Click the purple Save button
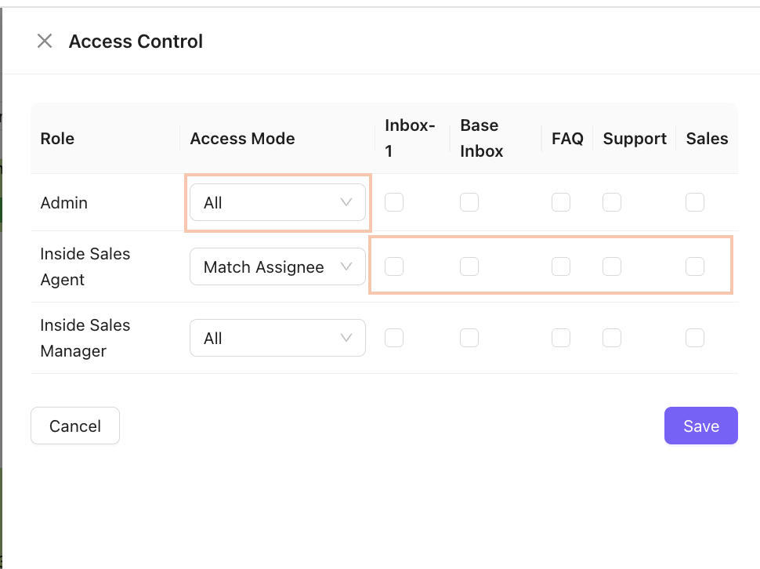 pyautogui.click(x=700, y=426)
